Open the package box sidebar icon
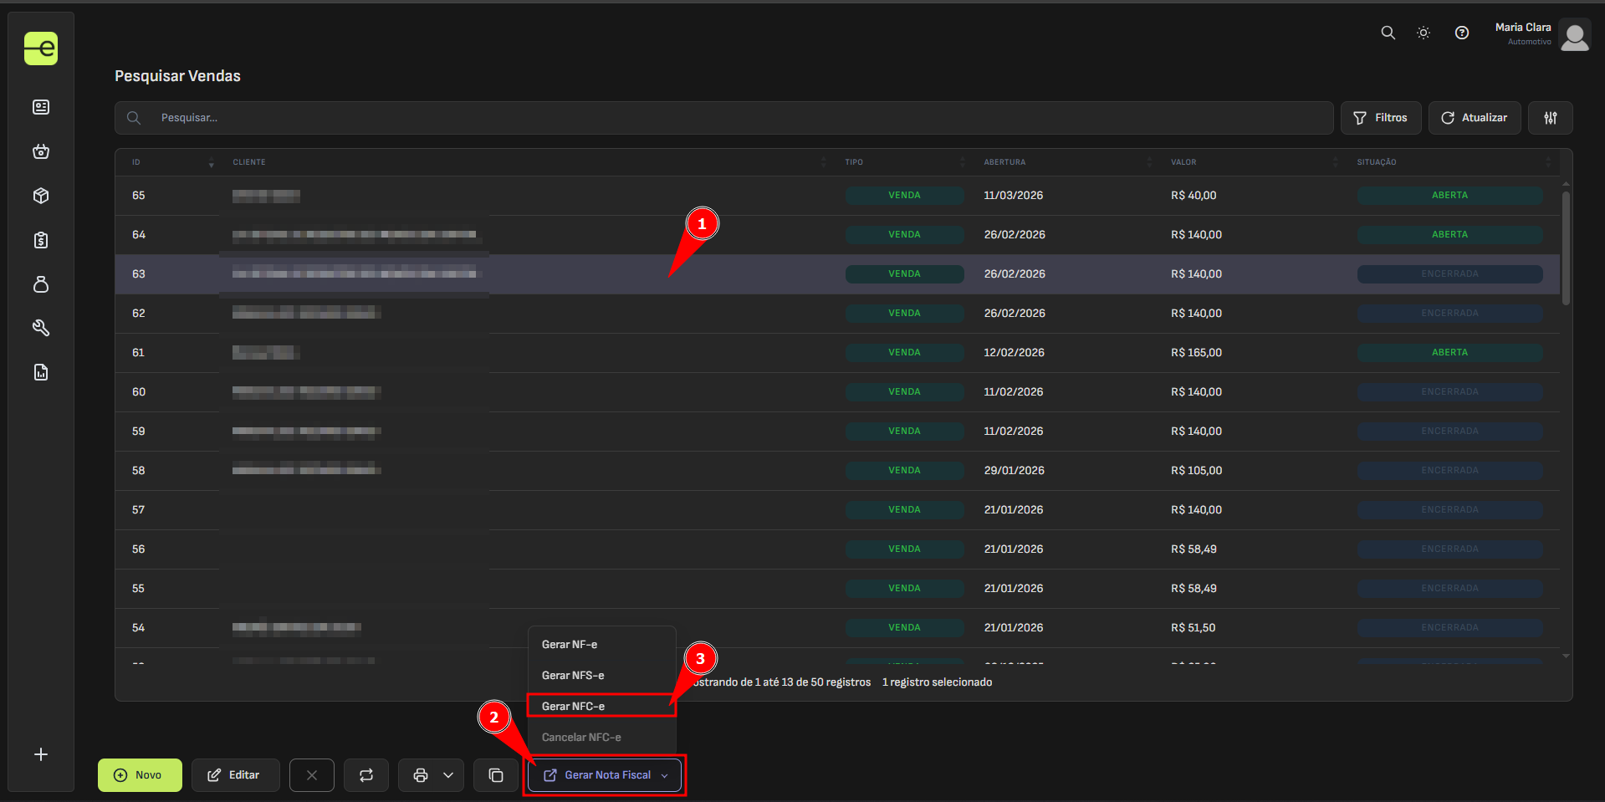The height and width of the screenshot is (802, 1605). pos(41,196)
